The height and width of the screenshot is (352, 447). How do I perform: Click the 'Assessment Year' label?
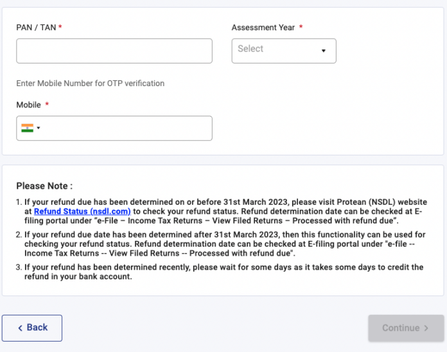(263, 28)
